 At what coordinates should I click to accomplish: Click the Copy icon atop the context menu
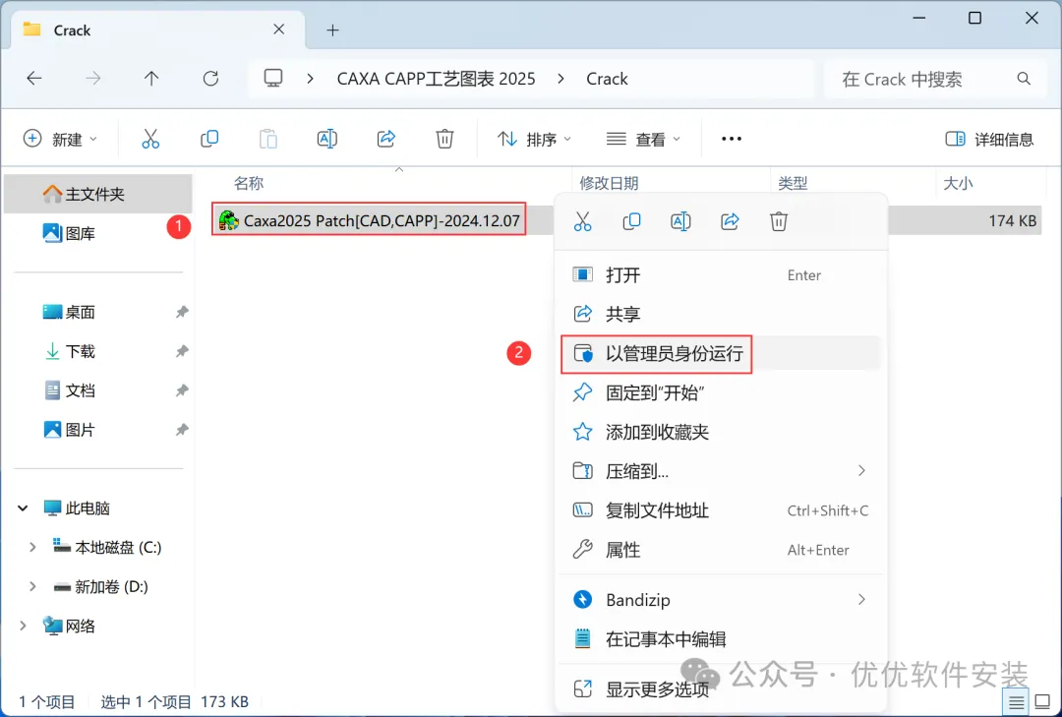coord(631,221)
